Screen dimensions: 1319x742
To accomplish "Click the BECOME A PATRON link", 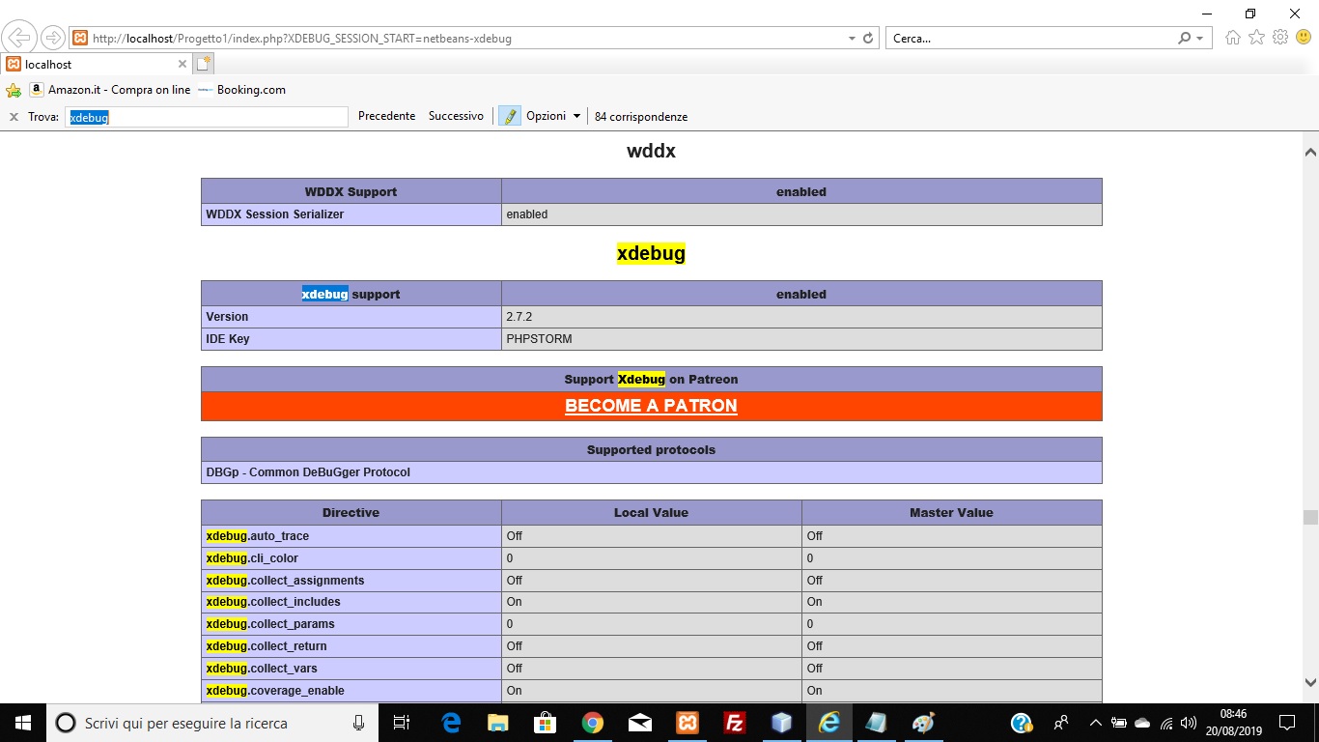I will click(651, 406).
